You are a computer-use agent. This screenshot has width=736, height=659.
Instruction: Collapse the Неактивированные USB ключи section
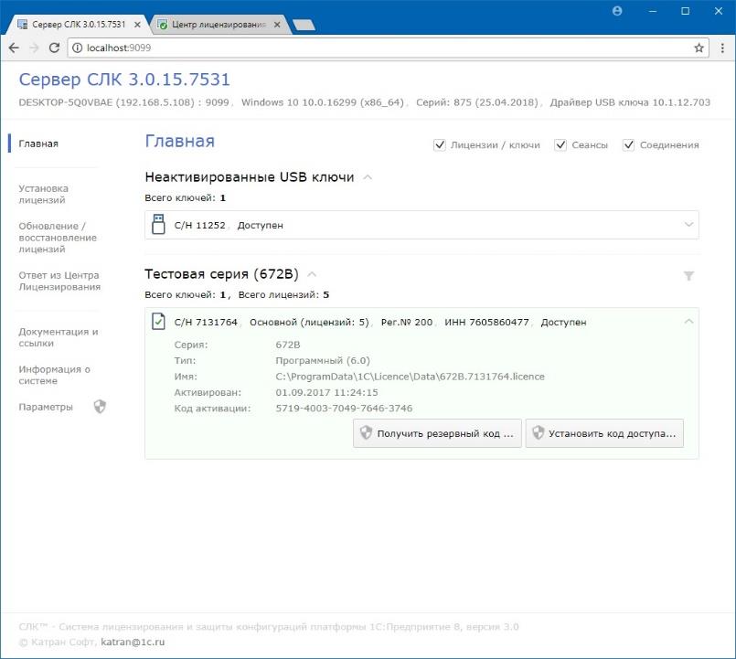click(x=368, y=177)
